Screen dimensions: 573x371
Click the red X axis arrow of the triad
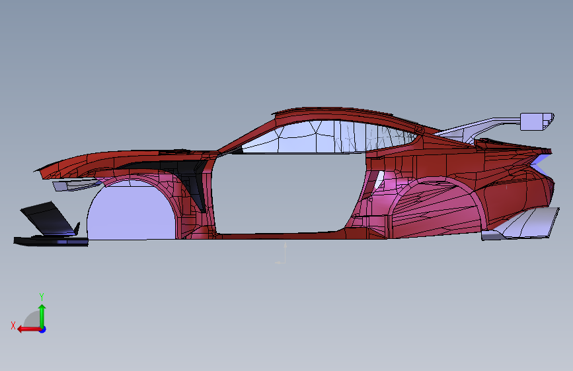tap(28, 329)
